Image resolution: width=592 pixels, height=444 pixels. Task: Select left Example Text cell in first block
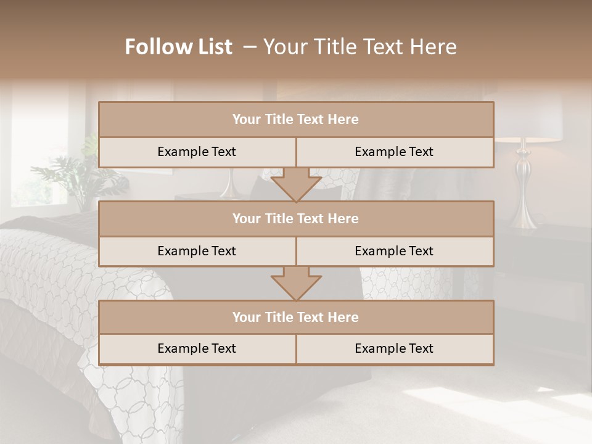pos(197,152)
